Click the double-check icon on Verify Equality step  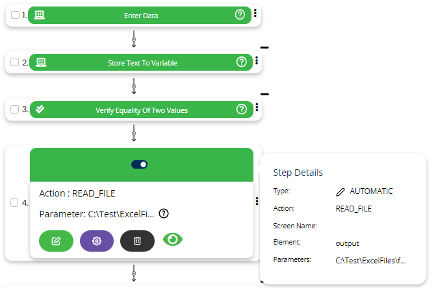(40, 110)
